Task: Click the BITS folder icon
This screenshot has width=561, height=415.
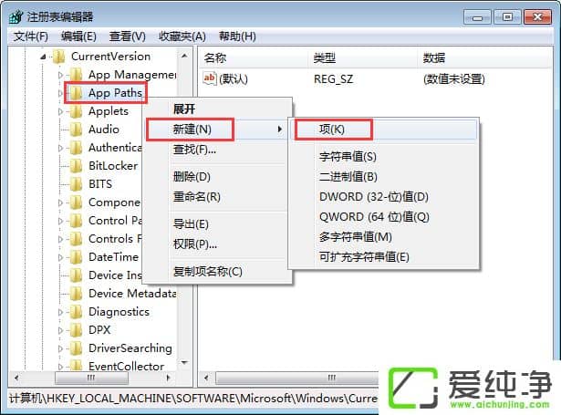Action: coord(76,184)
